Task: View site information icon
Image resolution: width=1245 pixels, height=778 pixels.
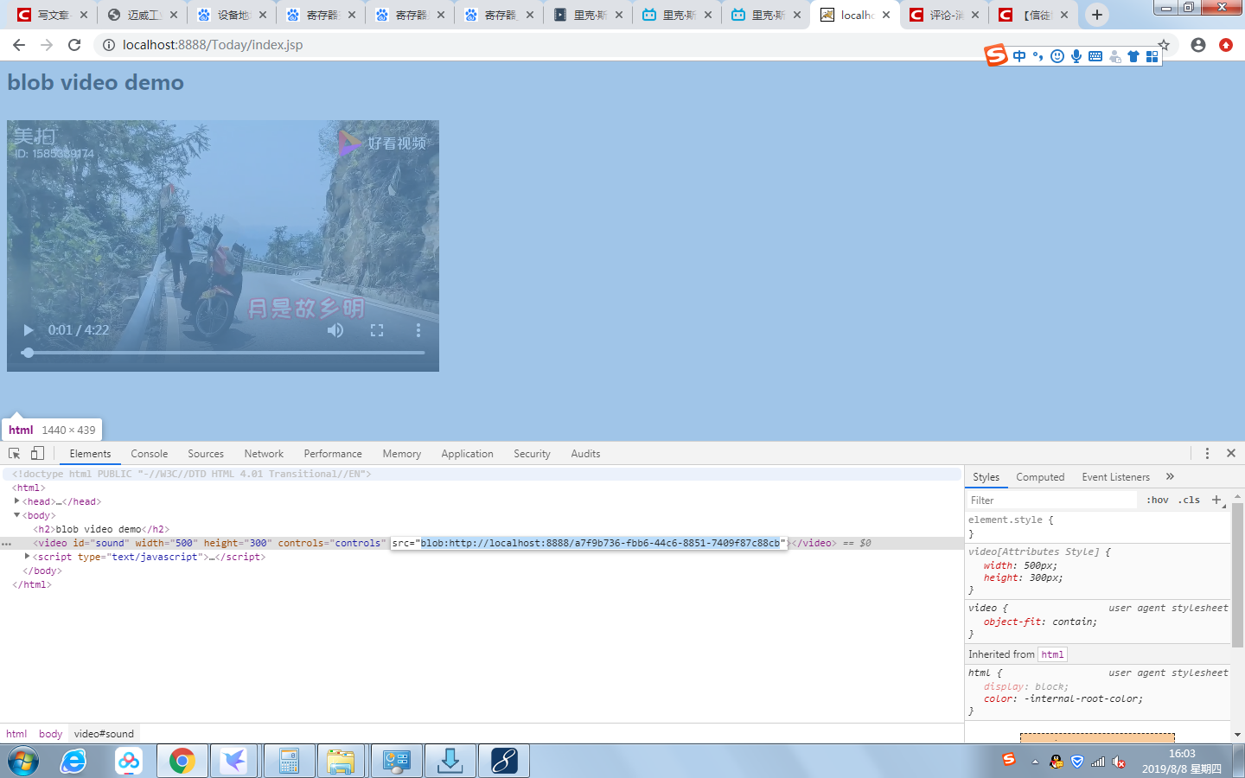Action: [109, 45]
